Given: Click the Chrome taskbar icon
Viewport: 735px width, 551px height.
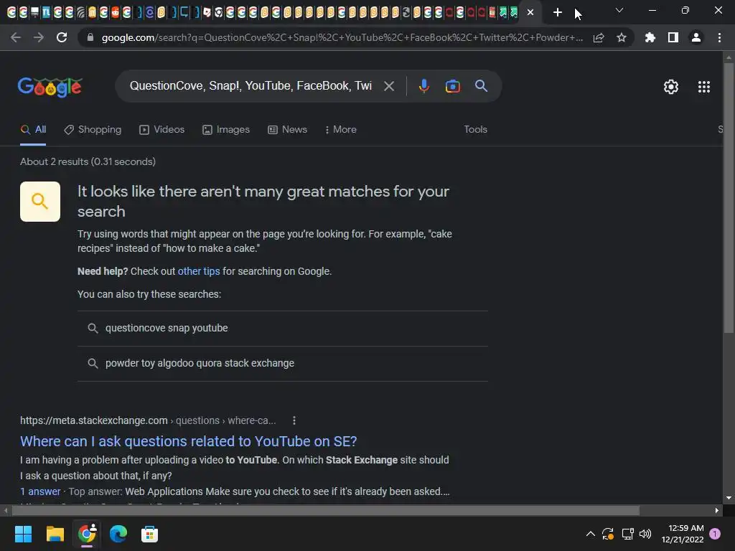Looking at the screenshot, I should click(x=87, y=534).
